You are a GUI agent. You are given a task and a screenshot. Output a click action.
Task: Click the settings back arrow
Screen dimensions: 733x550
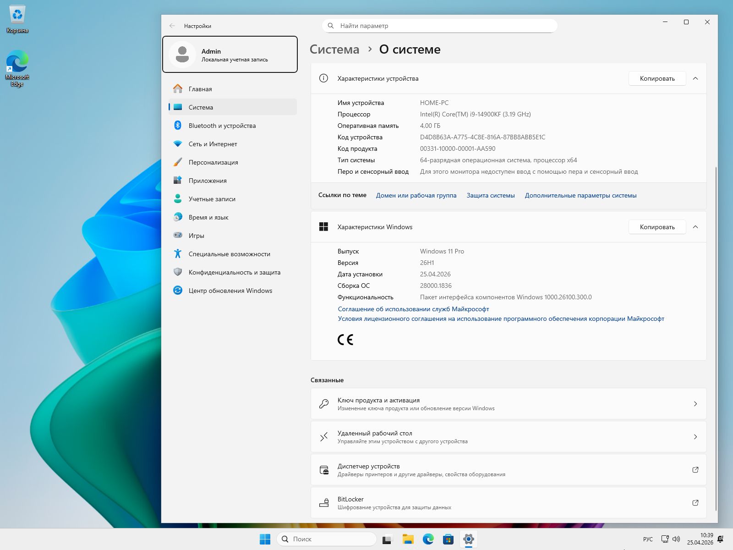[172, 26]
